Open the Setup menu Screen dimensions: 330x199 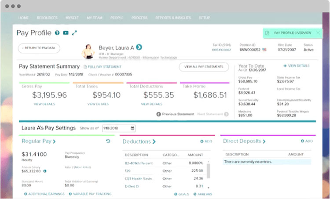pyautogui.click(x=204, y=18)
